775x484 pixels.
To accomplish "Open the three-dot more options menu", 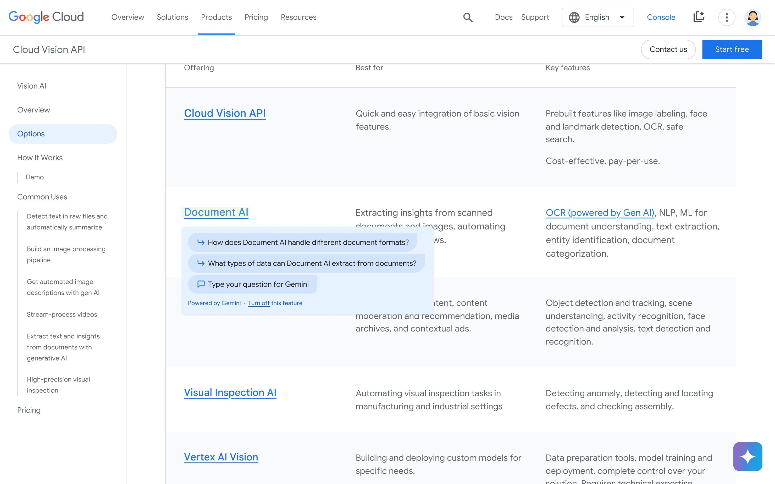I will (x=727, y=17).
